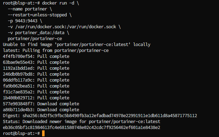
Task: Click the orange terminal cursor block
Action: tap(43, 134)
